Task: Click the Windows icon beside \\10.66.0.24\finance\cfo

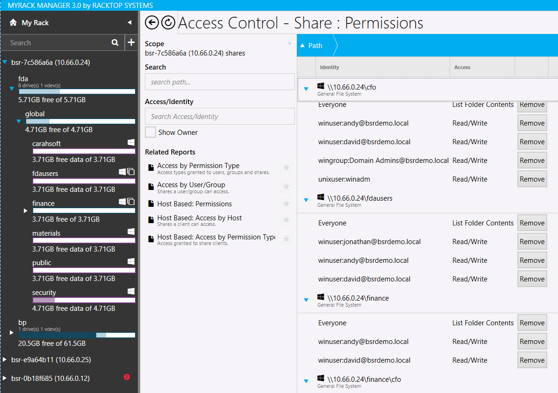Action: click(x=321, y=378)
